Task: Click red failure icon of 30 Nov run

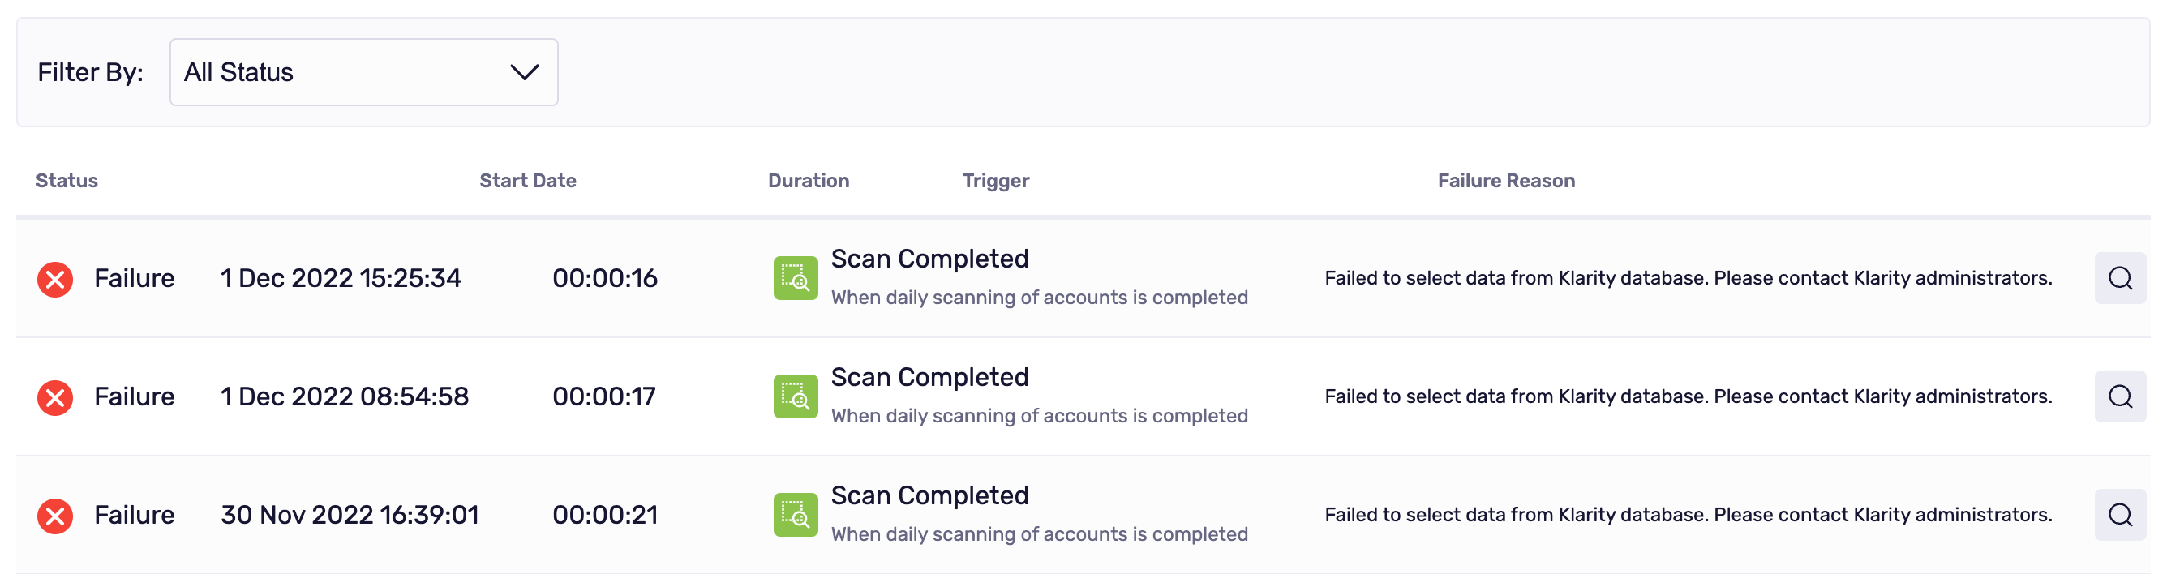Action: [x=55, y=516]
